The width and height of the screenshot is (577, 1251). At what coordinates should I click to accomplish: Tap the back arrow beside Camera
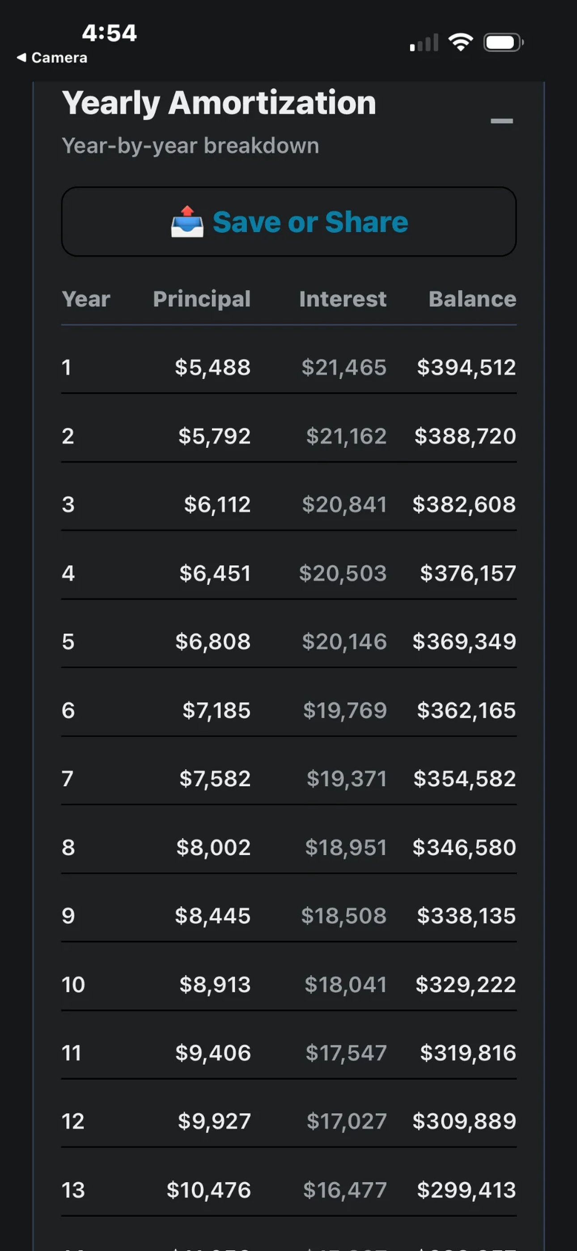point(21,57)
